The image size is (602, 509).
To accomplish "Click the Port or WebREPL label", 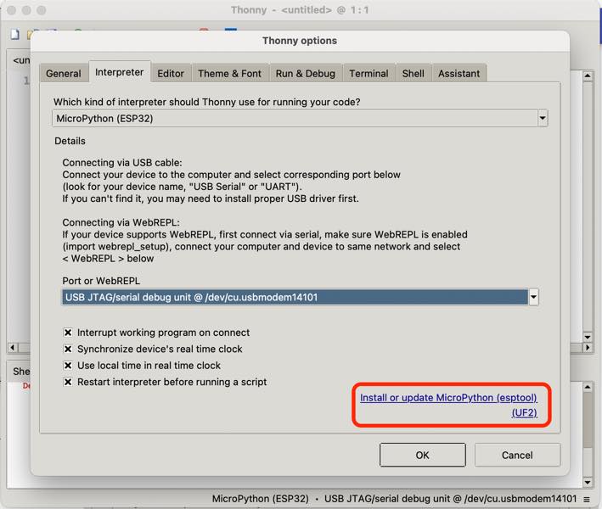I will point(101,281).
